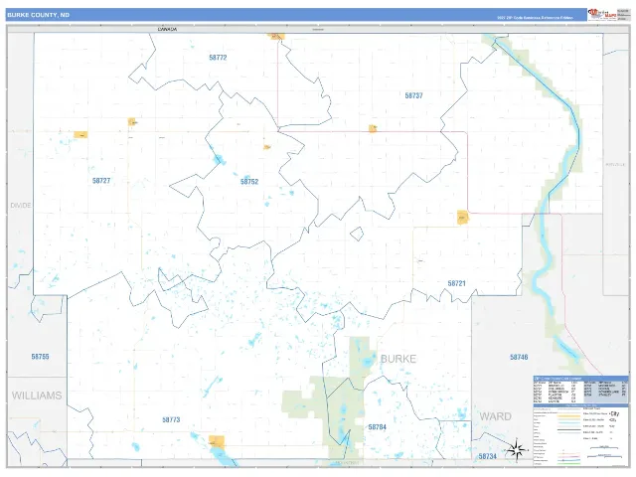Select ZIP code label 58773

pyautogui.click(x=171, y=419)
